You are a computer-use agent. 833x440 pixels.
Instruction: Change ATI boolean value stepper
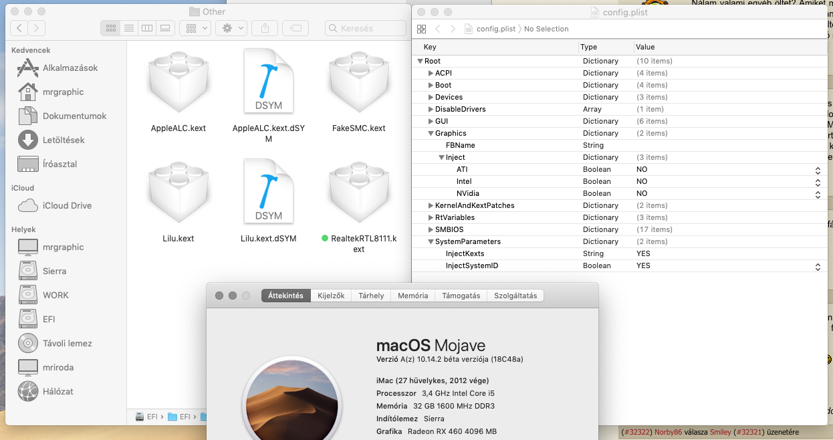tap(817, 169)
